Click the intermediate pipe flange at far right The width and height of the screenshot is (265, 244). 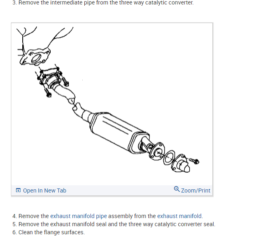tap(180, 163)
